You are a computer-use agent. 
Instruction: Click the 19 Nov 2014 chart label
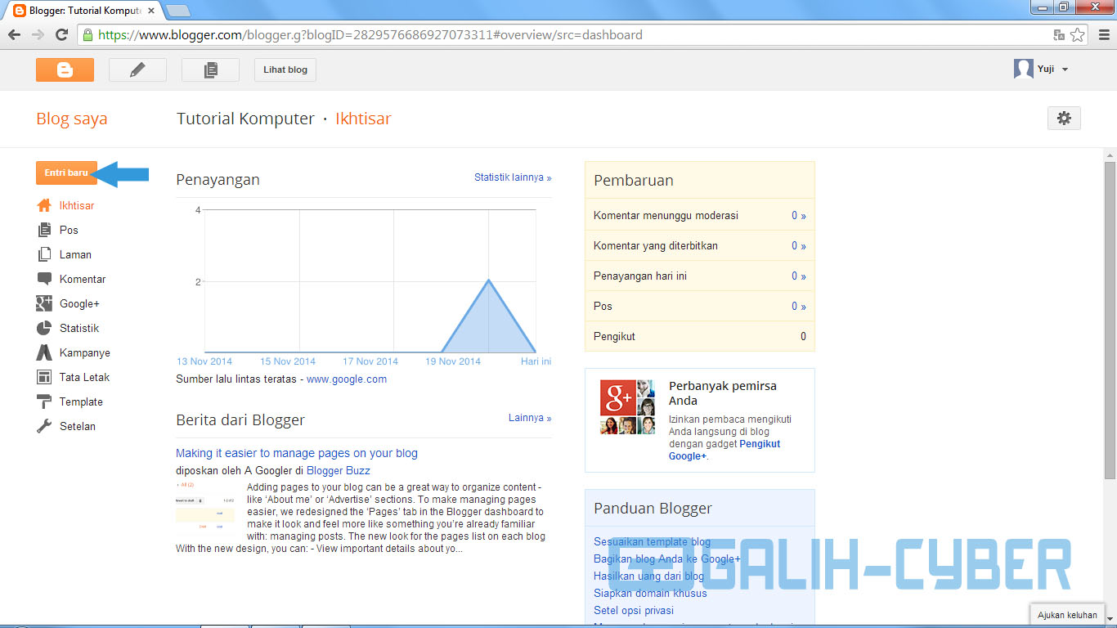tap(453, 361)
